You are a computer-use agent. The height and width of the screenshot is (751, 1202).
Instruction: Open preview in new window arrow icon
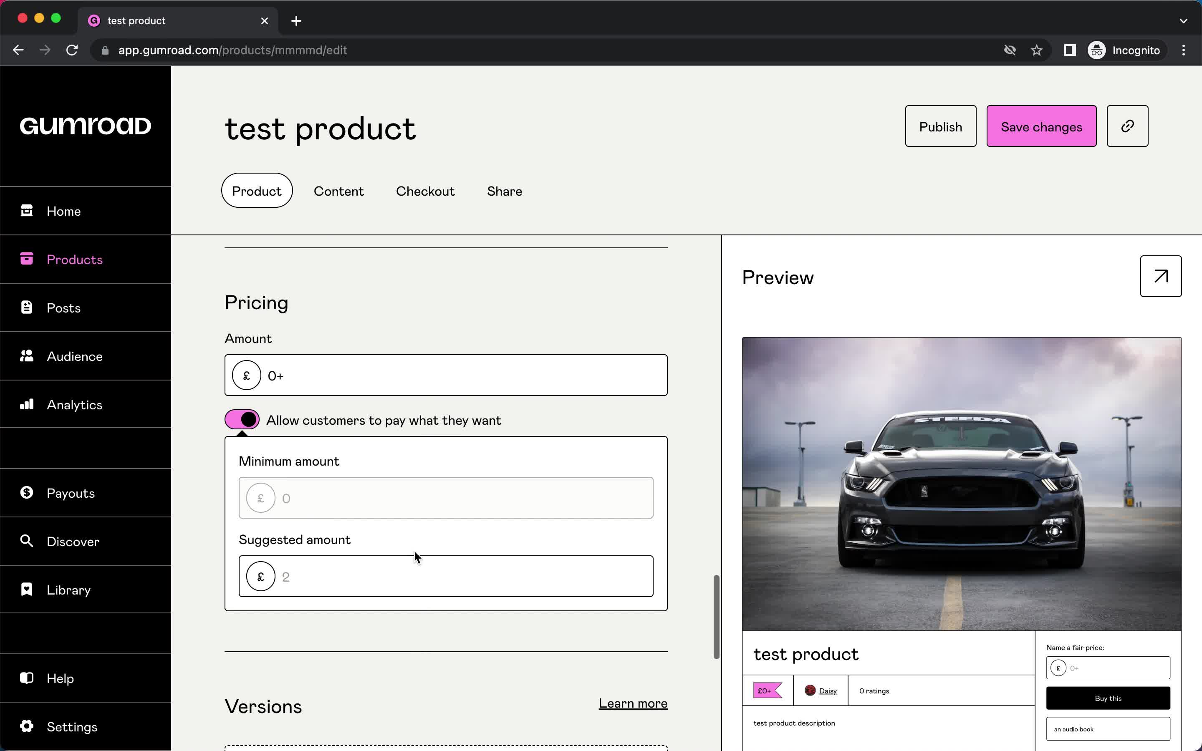coord(1161,276)
